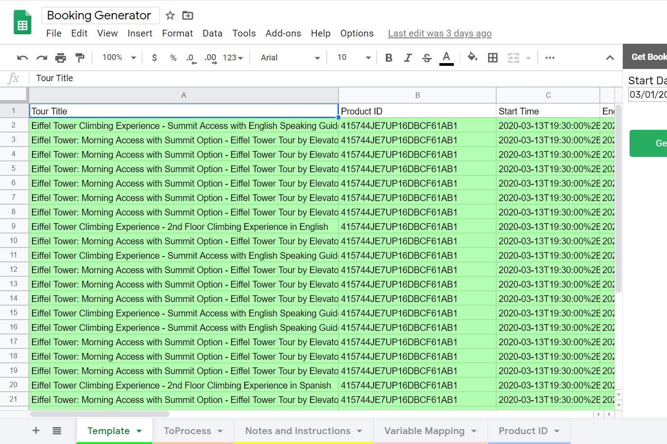The image size is (667, 444).
Task: Open the Data menu
Action: point(212,33)
